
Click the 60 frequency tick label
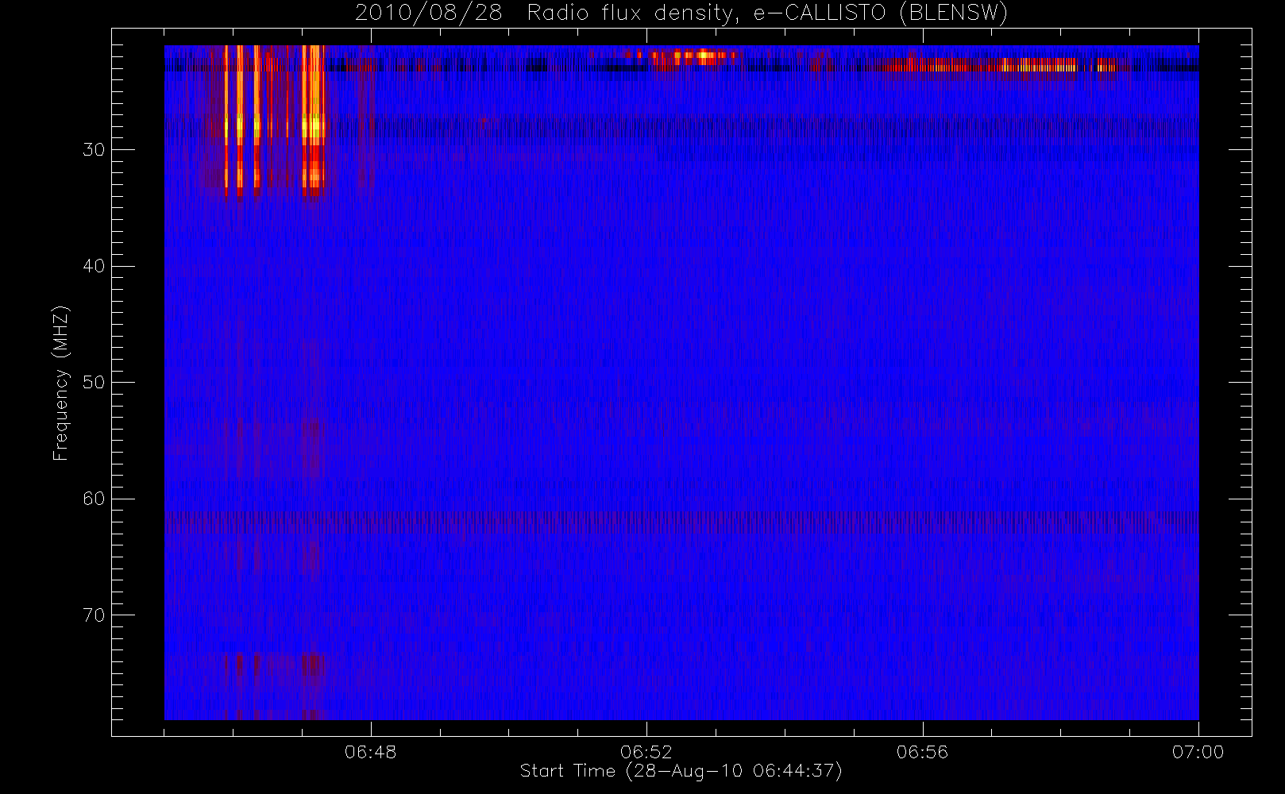click(x=93, y=499)
